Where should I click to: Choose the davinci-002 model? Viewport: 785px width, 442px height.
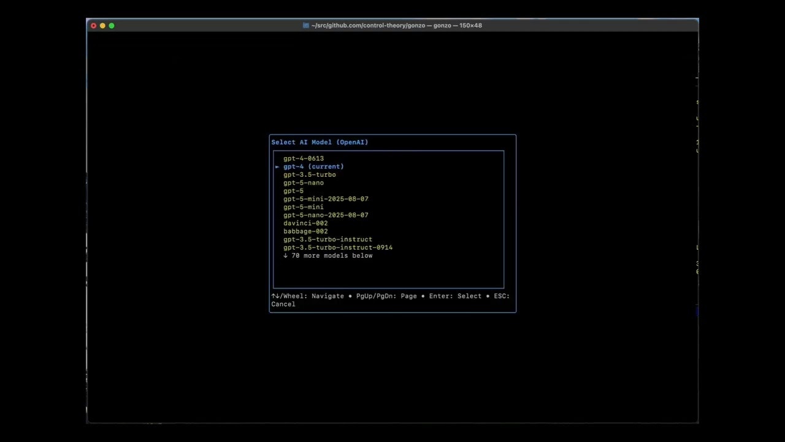(x=305, y=223)
